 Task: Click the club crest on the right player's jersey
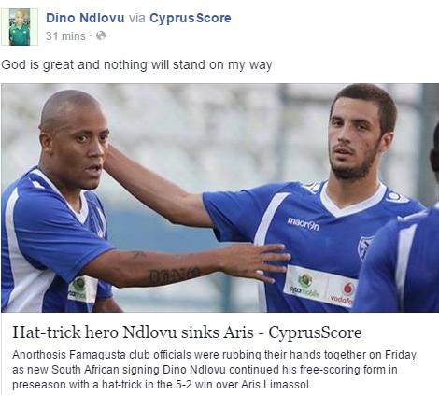coord(365,247)
